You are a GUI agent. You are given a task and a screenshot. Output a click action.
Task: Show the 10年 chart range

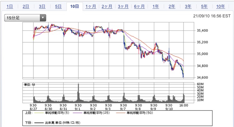(221, 7)
